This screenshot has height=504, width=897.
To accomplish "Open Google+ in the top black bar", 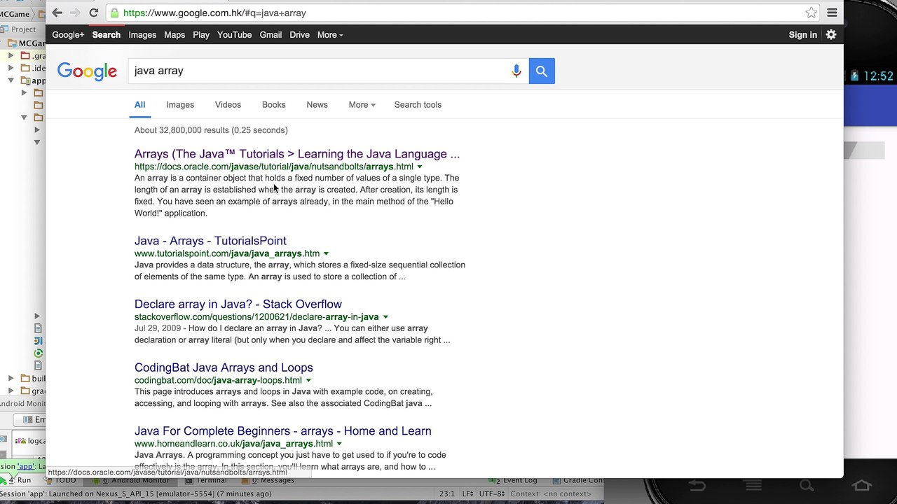I will [x=68, y=35].
